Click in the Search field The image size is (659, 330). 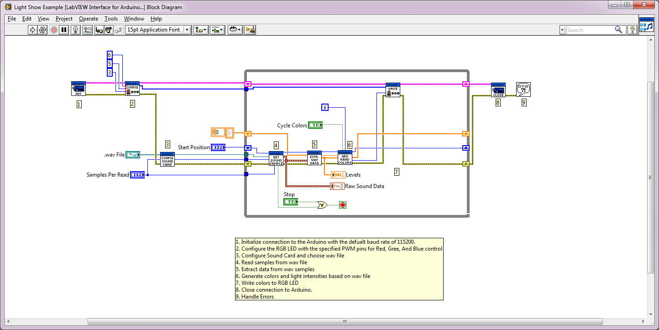589,30
